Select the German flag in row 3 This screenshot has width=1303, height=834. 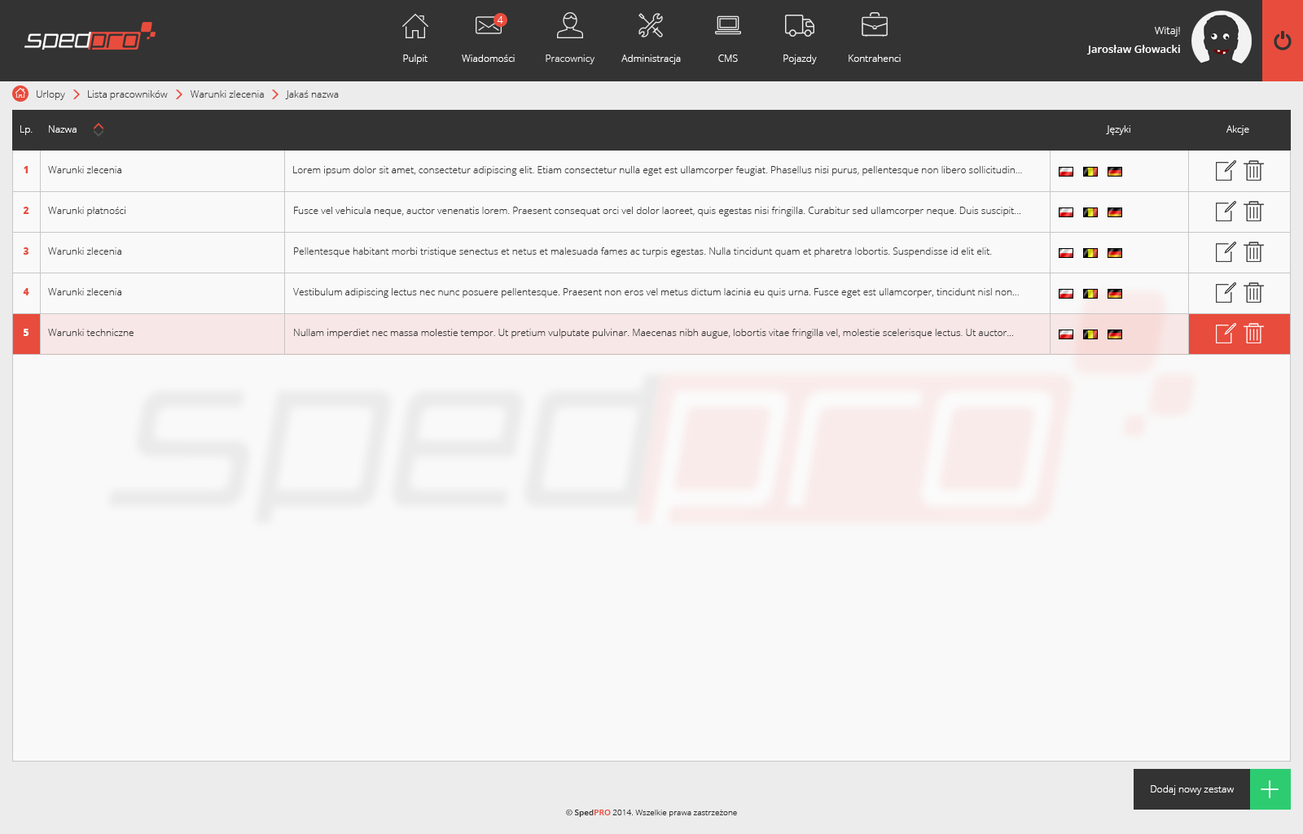pyautogui.click(x=1115, y=253)
